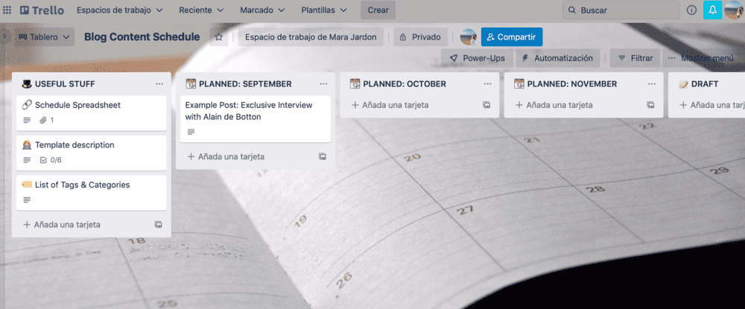Open PLANNED: SEPTEMBER list actions ellipsis
Viewport: 745px width, 309px height.
pyautogui.click(x=323, y=84)
